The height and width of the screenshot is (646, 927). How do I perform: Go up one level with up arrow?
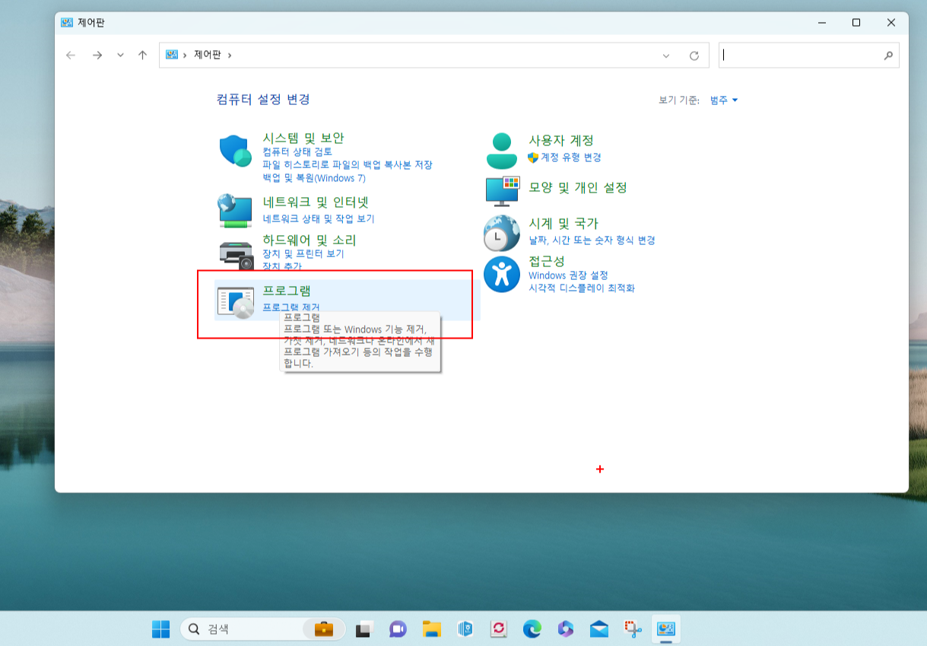coord(142,56)
